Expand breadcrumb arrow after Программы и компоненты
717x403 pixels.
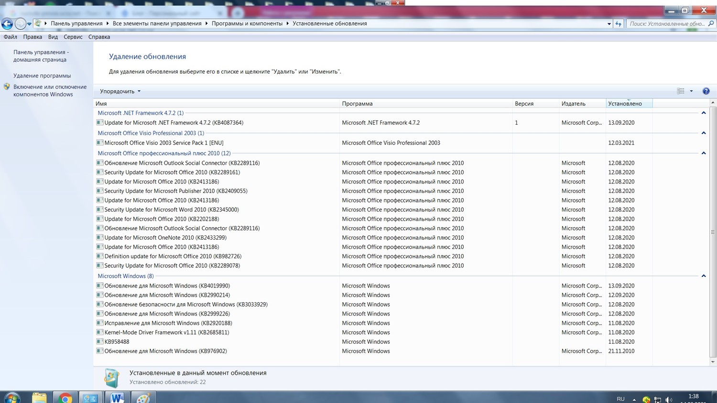tap(288, 23)
